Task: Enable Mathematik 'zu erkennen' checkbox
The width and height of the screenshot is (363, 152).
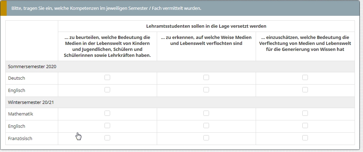Action: pos(206,113)
